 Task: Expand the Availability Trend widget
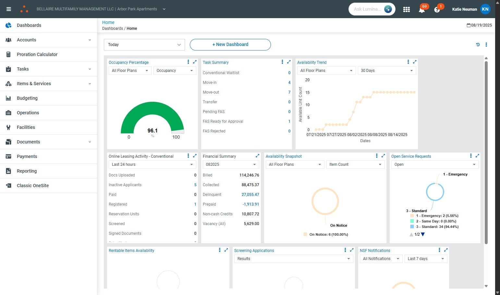click(x=415, y=62)
